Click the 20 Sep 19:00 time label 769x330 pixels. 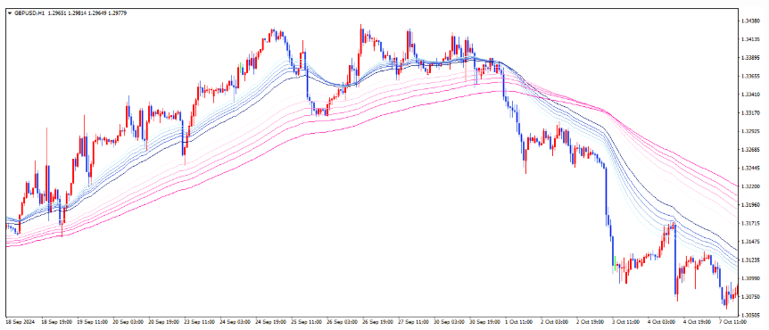164,322
